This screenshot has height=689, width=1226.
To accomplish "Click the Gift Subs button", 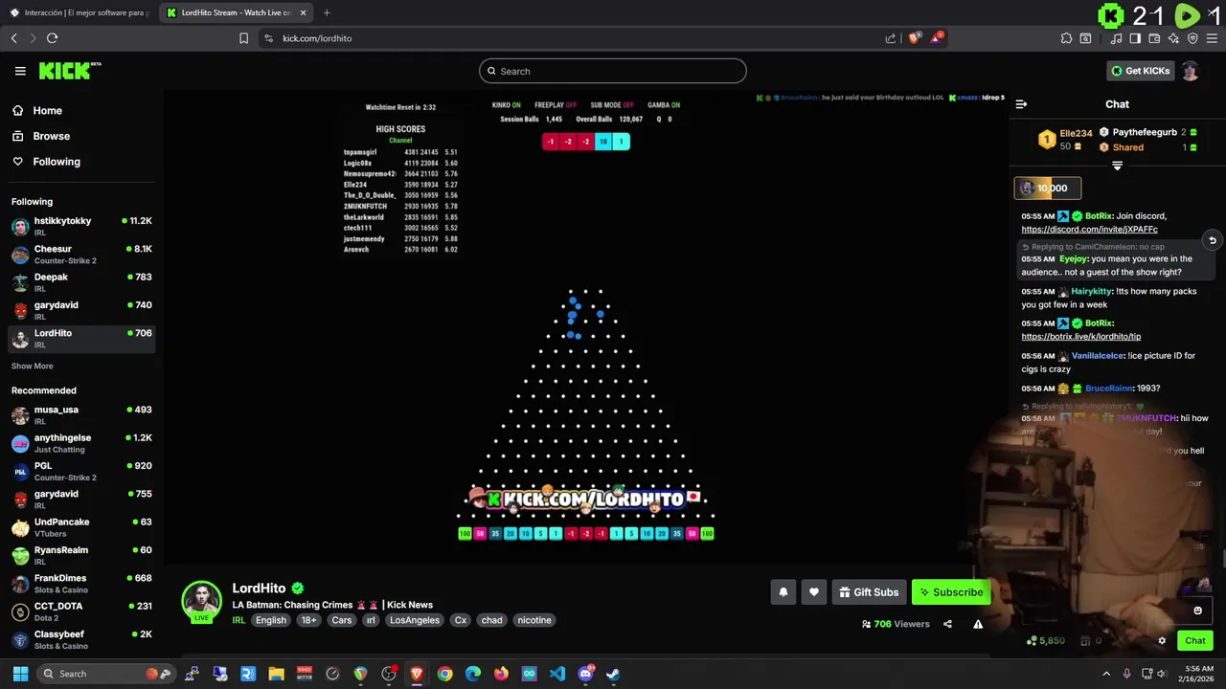I will [869, 592].
